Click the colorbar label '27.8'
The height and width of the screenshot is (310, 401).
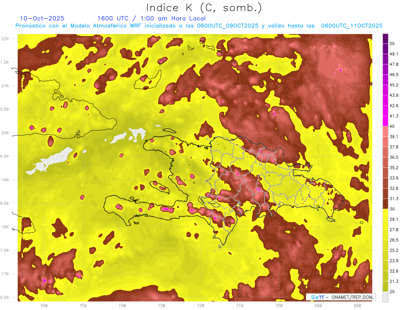pyautogui.click(x=394, y=230)
